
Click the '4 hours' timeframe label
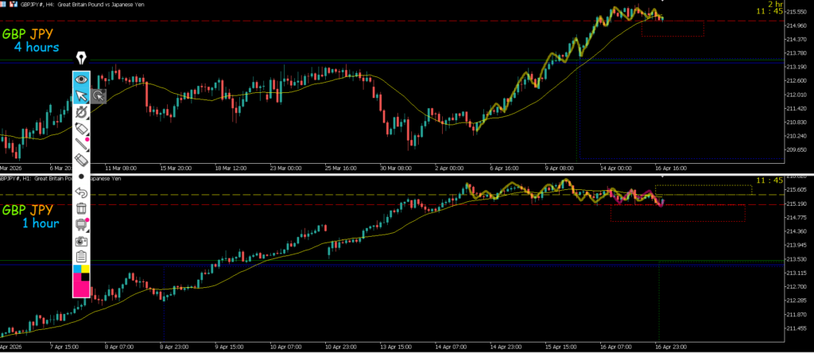point(36,48)
